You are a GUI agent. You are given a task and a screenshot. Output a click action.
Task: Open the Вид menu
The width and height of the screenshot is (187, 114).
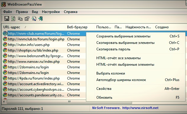pos(35,12)
